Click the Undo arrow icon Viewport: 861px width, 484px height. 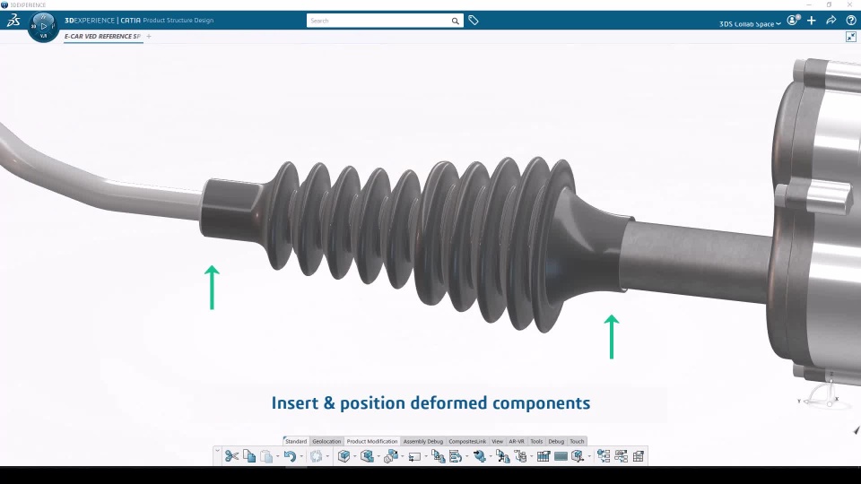coord(290,456)
